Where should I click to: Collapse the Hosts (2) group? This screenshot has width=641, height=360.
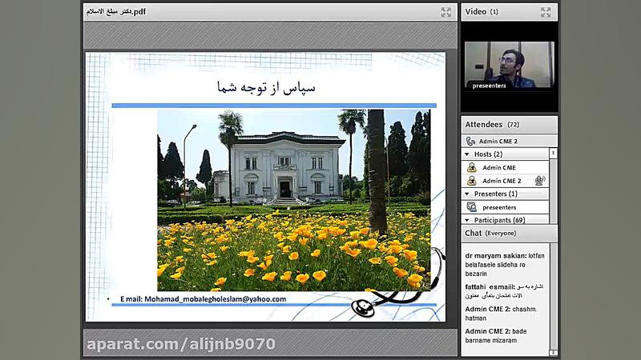[467, 154]
